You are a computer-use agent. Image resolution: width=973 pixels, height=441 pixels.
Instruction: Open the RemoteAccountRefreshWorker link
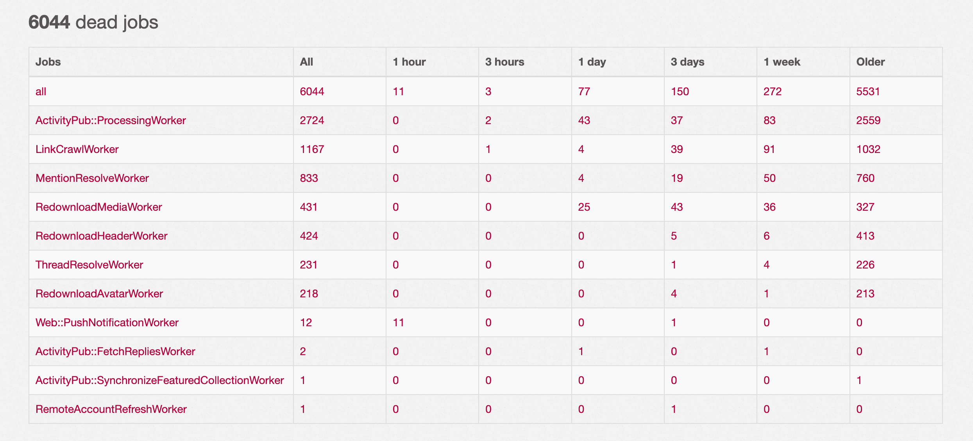click(x=111, y=409)
